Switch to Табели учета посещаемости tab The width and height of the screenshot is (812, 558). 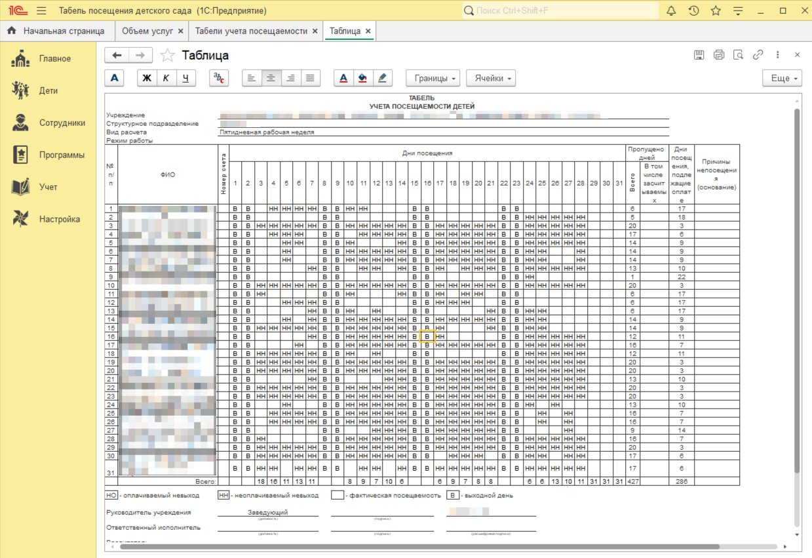[251, 31]
